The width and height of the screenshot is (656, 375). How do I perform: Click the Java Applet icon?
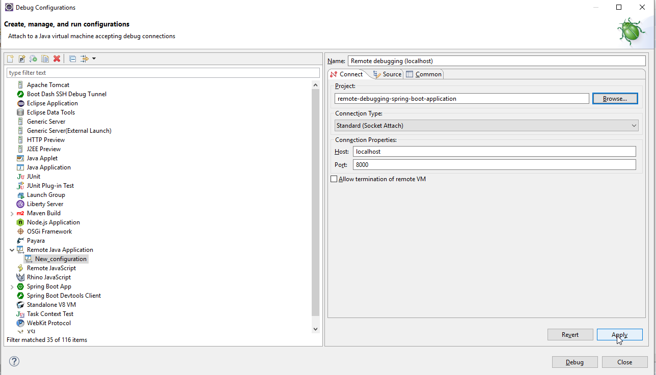(x=20, y=158)
